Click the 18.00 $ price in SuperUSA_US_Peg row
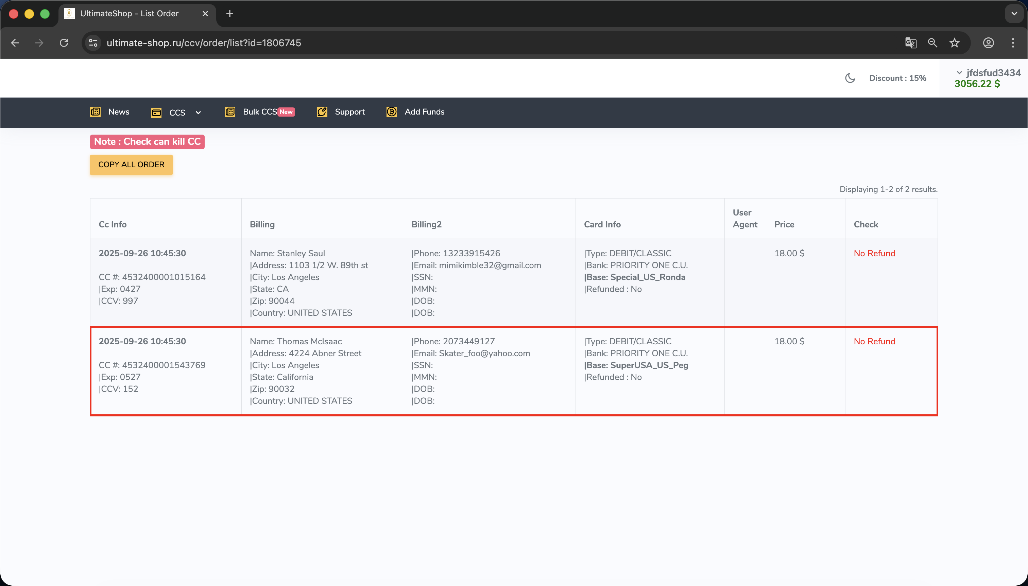 789,342
